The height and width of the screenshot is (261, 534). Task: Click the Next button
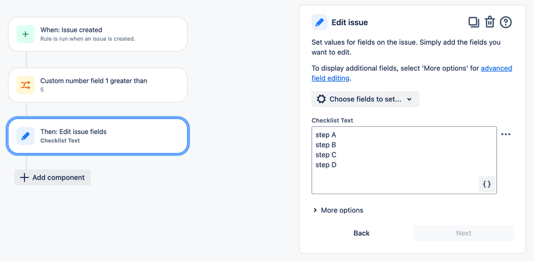(463, 233)
